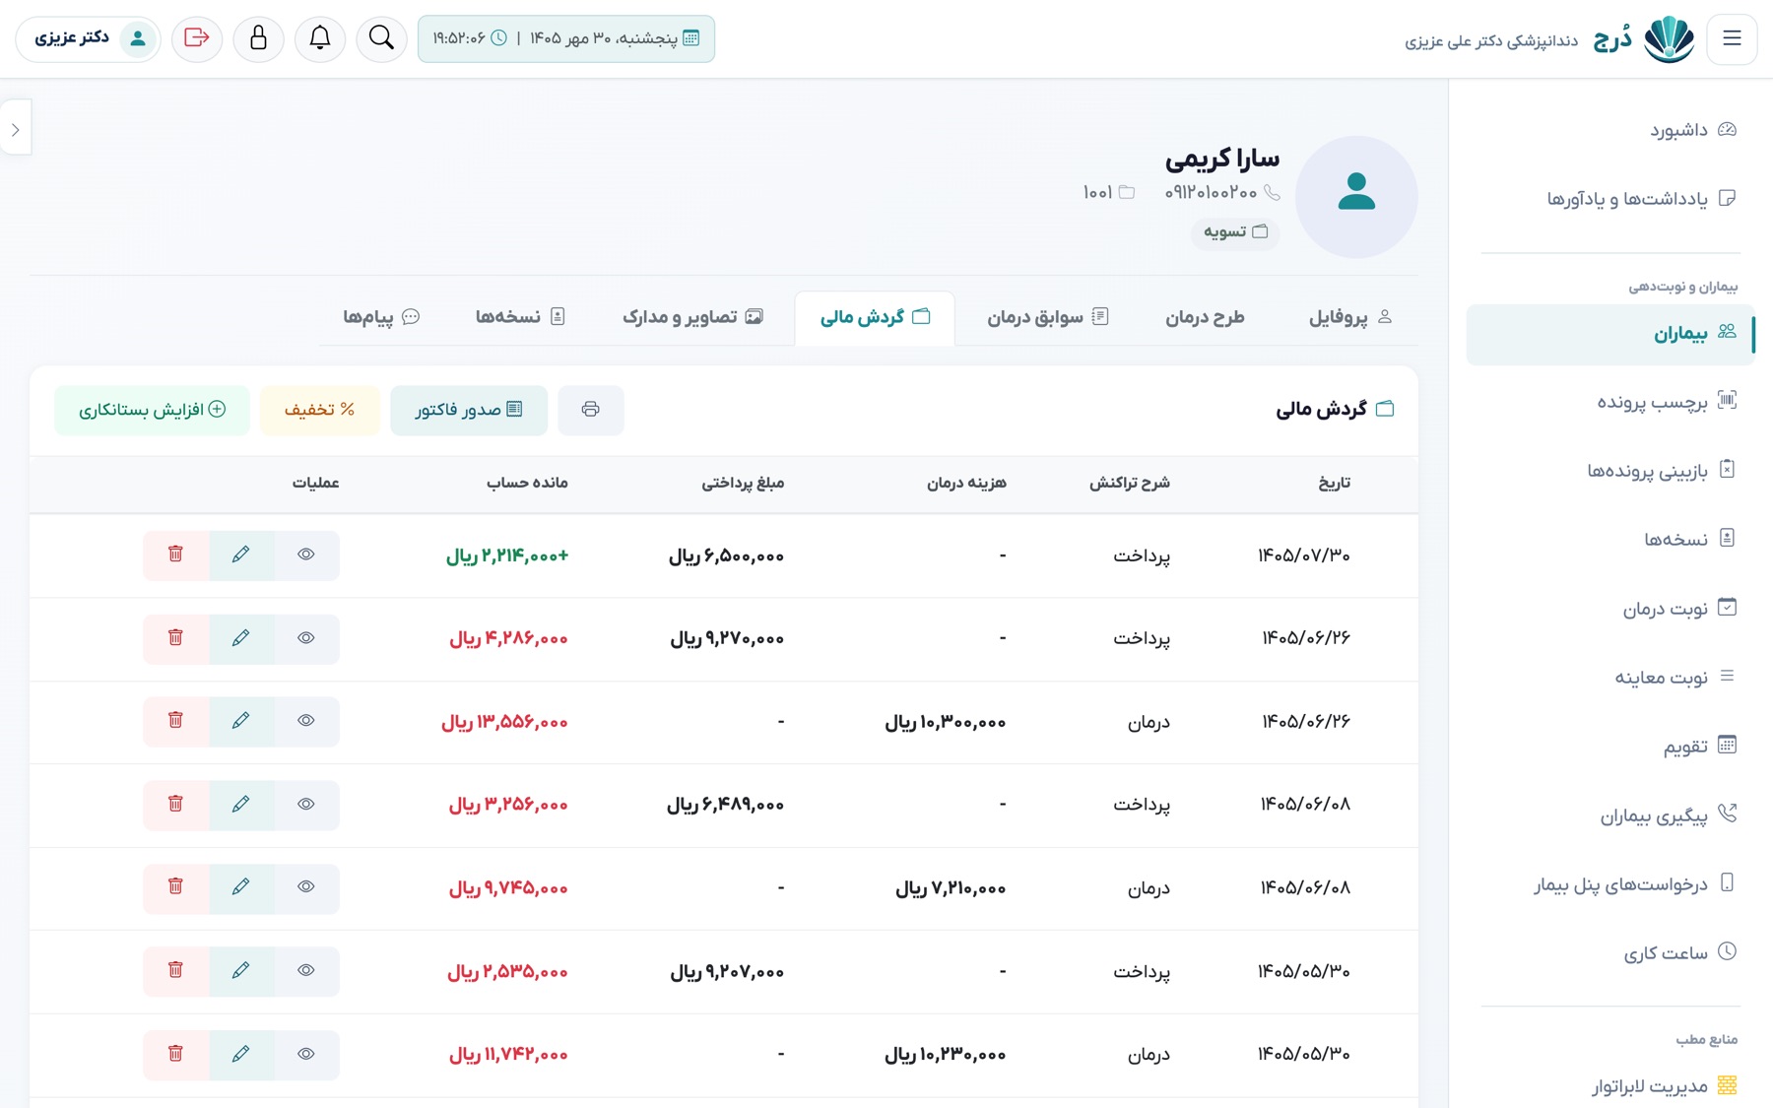1773x1108 pixels.
Task: Select بیماران in the sidebar
Action: [1609, 334]
